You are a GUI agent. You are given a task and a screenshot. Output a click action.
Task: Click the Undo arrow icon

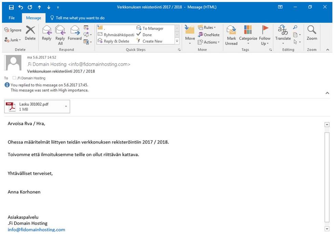[21, 7]
